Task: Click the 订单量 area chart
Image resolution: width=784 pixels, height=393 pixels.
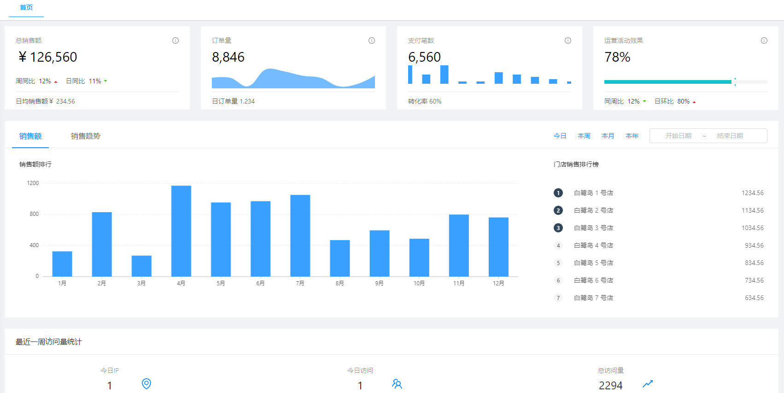Action: [x=293, y=78]
